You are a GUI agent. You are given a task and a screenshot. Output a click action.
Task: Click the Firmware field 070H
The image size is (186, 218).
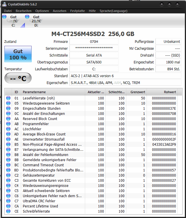click(94, 41)
